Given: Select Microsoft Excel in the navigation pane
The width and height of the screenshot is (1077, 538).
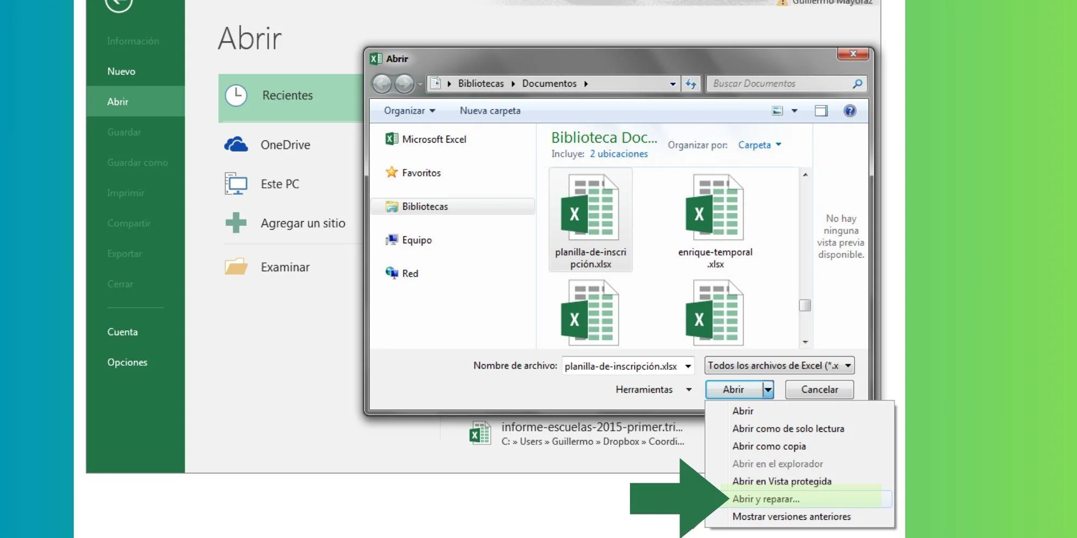Looking at the screenshot, I should point(392,139).
